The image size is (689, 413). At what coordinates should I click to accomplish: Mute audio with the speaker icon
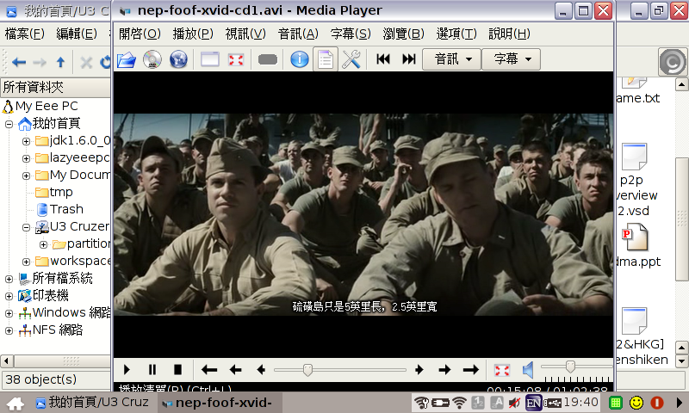point(528,370)
